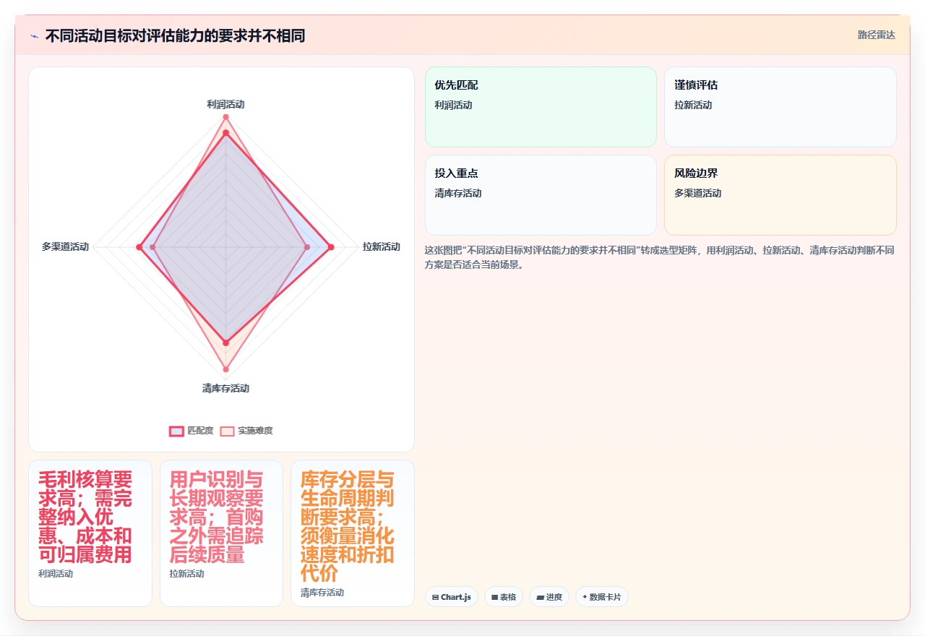Click the 多渠道活动 radar axis label

65,247
